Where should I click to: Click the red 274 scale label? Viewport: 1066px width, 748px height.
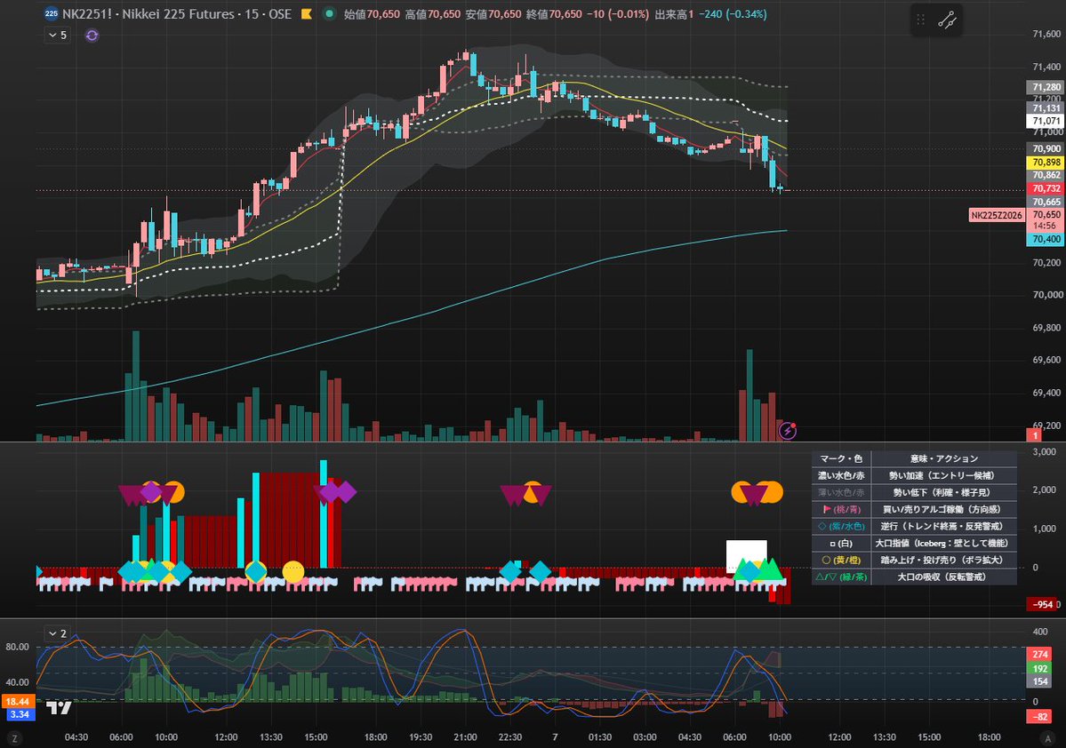click(x=1040, y=654)
